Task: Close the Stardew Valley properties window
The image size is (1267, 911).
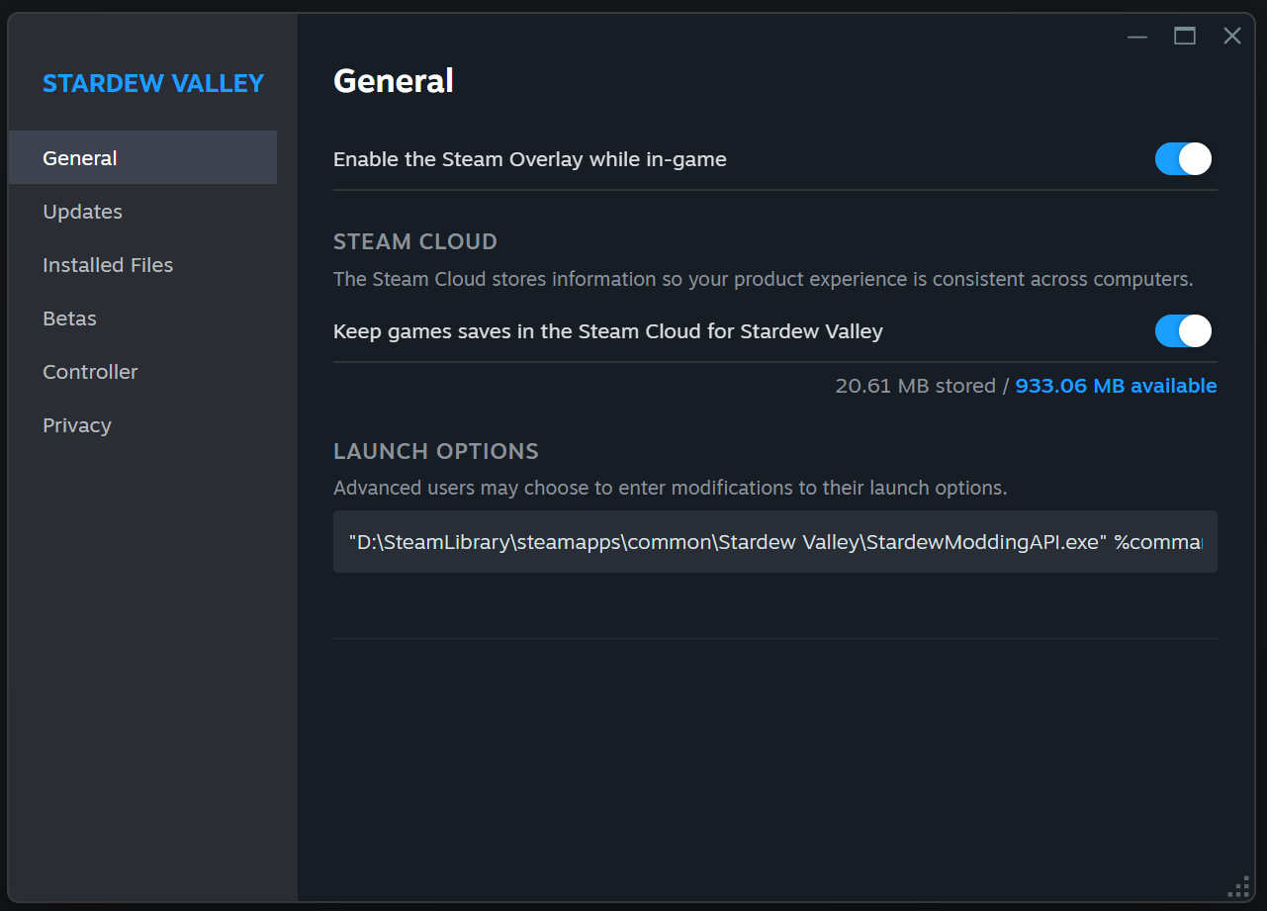Action: [1231, 36]
